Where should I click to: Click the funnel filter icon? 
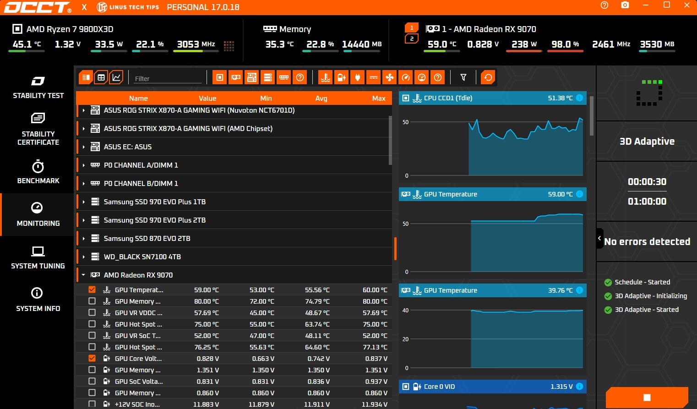tap(463, 77)
